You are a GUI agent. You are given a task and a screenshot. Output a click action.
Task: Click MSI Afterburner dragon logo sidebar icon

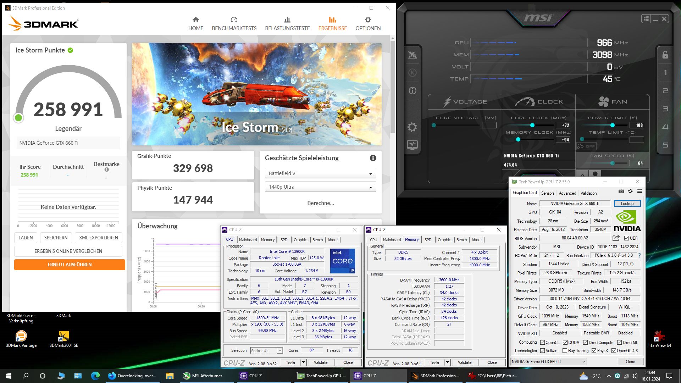pyautogui.click(x=412, y=55)
